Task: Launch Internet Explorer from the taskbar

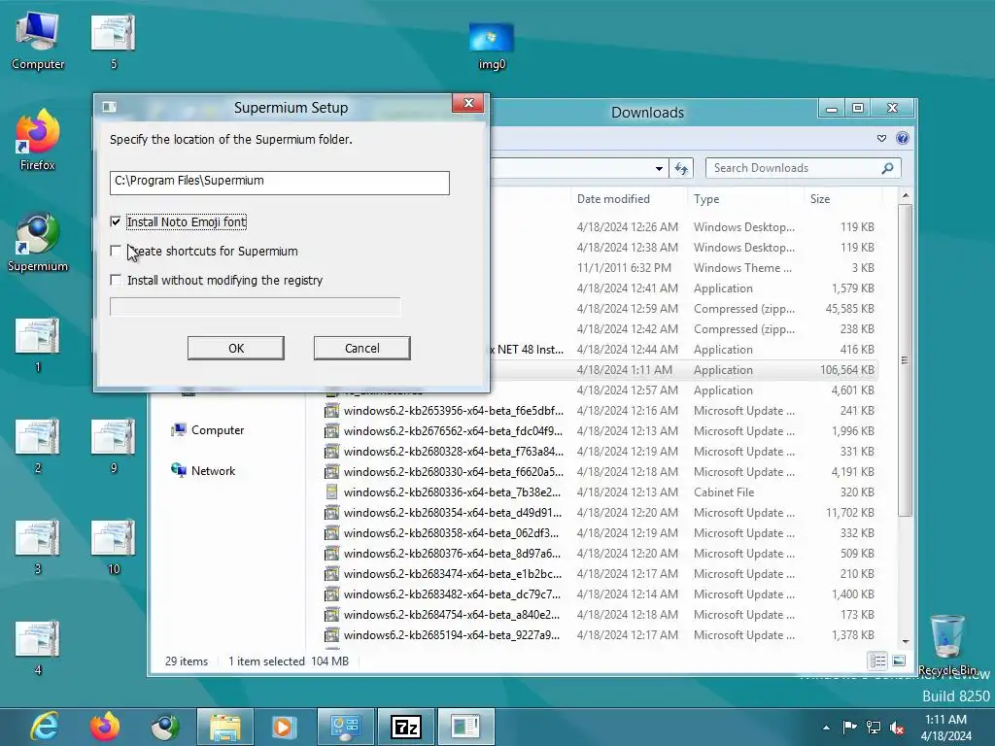Action: (45, 727)
